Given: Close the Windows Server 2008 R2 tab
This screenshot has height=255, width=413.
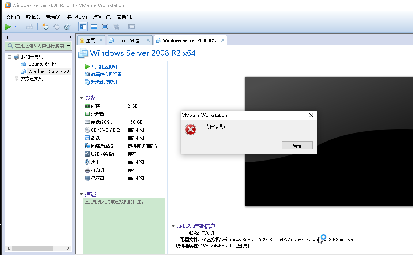Looking at the screenshot, I should coord(223,40).
